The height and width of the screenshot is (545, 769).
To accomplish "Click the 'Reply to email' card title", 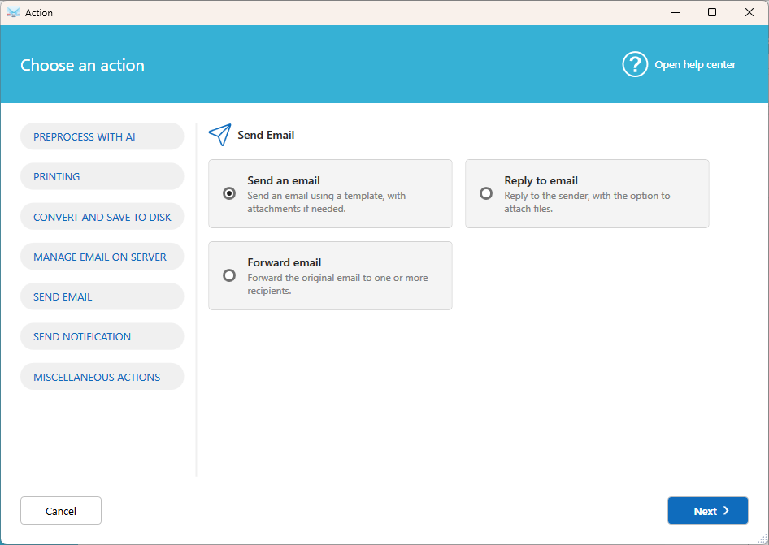I will (541, 180).
